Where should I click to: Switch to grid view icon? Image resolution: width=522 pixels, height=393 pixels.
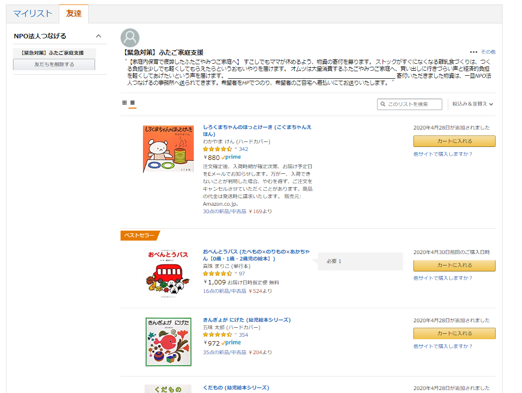[125, 103]
